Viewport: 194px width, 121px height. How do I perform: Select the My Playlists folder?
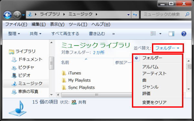tap(80, 80)
